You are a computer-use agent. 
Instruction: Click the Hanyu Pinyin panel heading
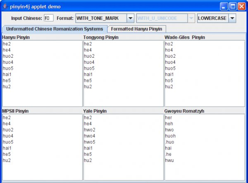[x=16, y=38]
